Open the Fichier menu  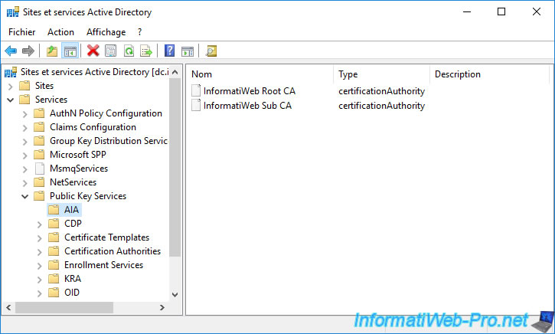click(x=22, y=32)
